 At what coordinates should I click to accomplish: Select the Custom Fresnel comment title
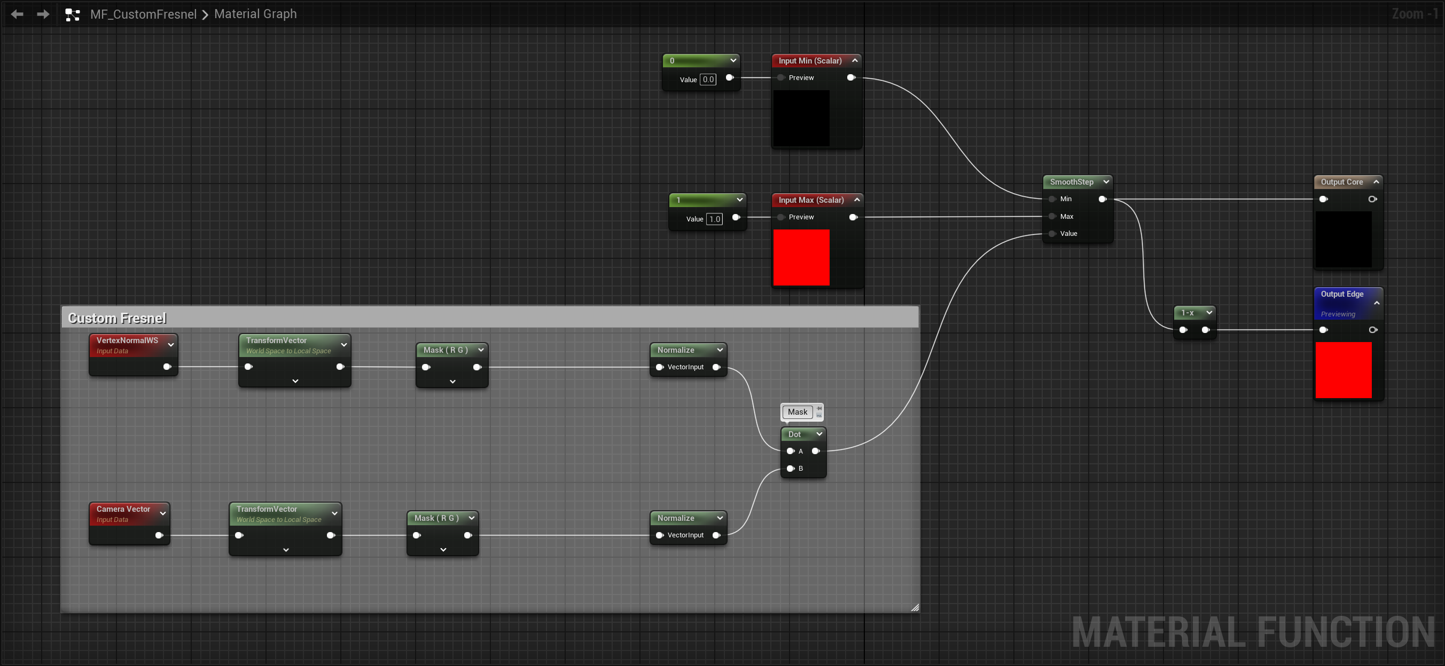tap(117, 318)
